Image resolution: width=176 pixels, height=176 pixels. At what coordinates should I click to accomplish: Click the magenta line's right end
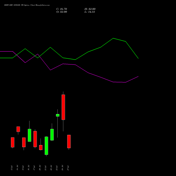click(138, 76)
